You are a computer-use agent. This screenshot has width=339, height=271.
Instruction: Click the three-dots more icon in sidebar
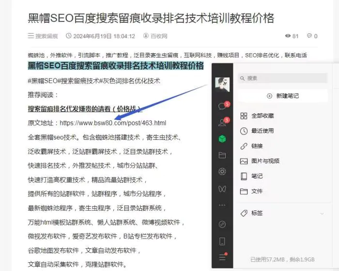[222, 205]
